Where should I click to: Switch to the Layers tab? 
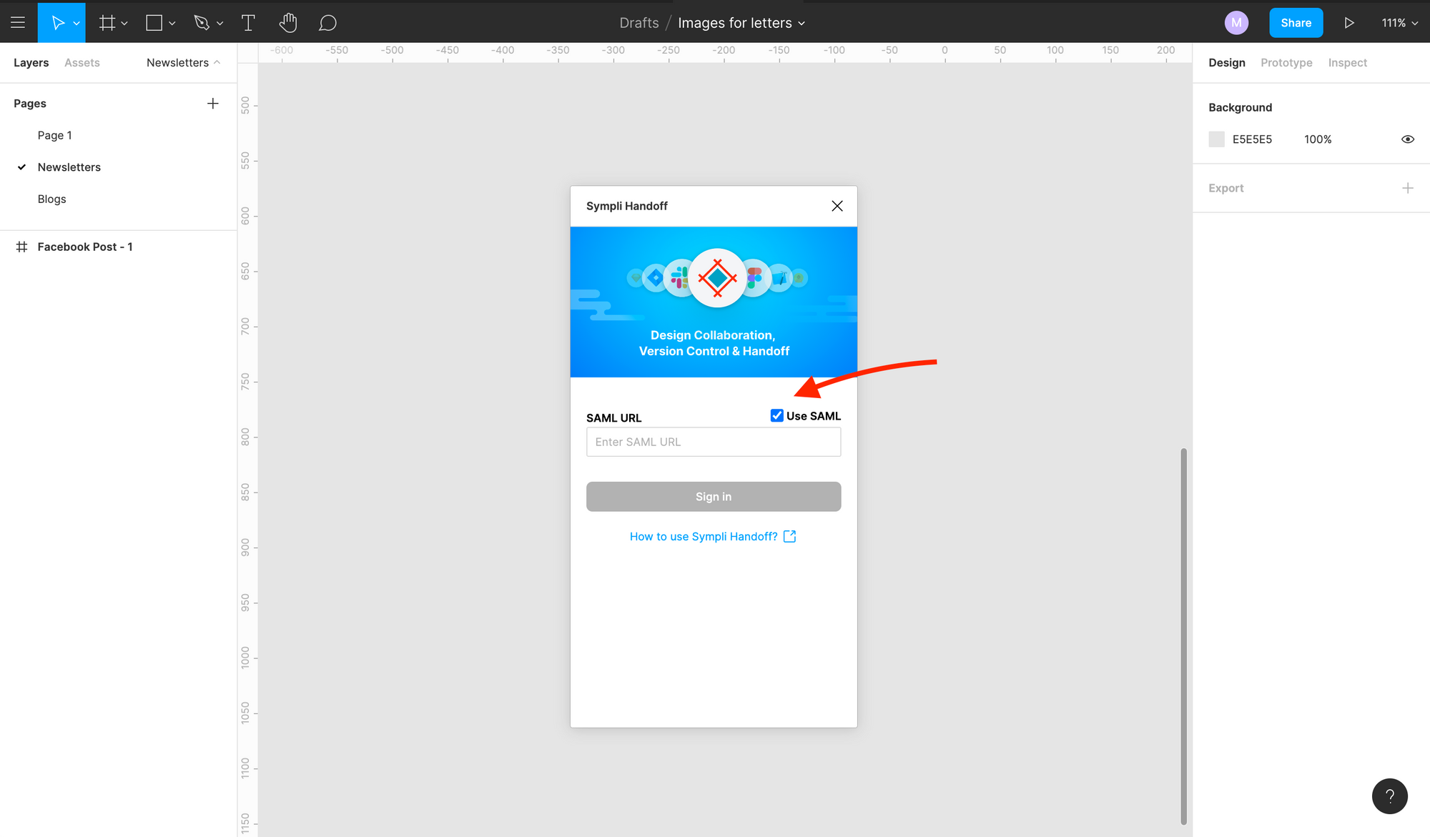(x=31, y=62)
